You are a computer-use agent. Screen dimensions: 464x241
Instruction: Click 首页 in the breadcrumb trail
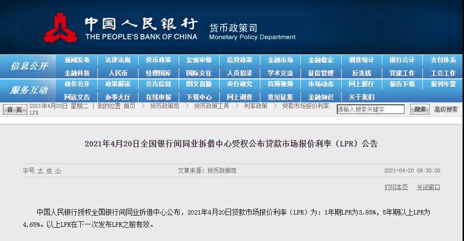(129, 106)
